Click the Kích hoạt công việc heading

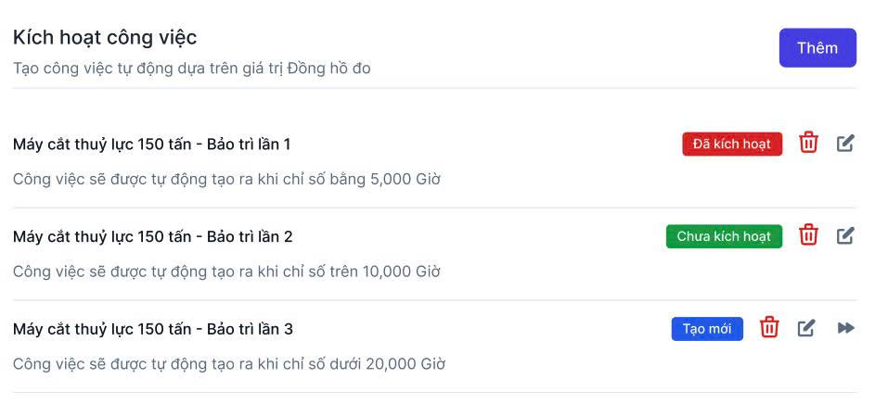(x=105, y=37)
